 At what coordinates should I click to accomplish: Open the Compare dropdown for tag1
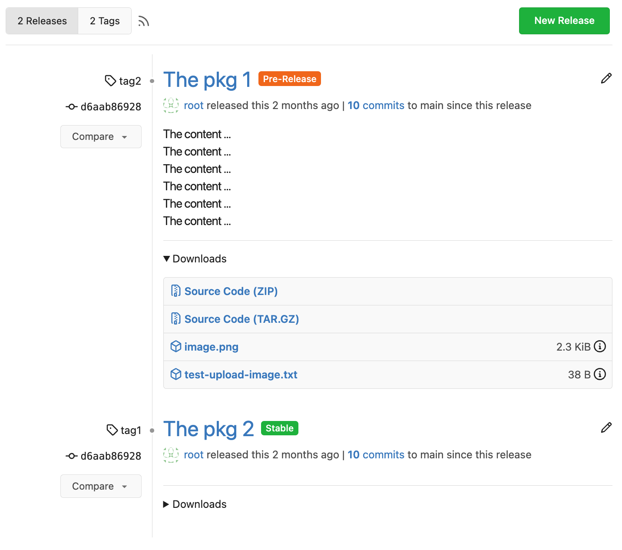point(101,486)
